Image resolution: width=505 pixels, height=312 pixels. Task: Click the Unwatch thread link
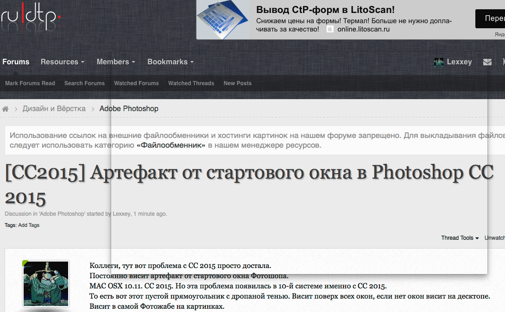pyautogui.click(x=495, y=238)
